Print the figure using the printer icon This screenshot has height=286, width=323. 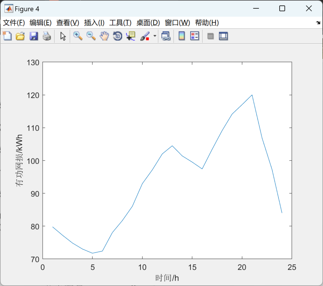tap(47, 36)
